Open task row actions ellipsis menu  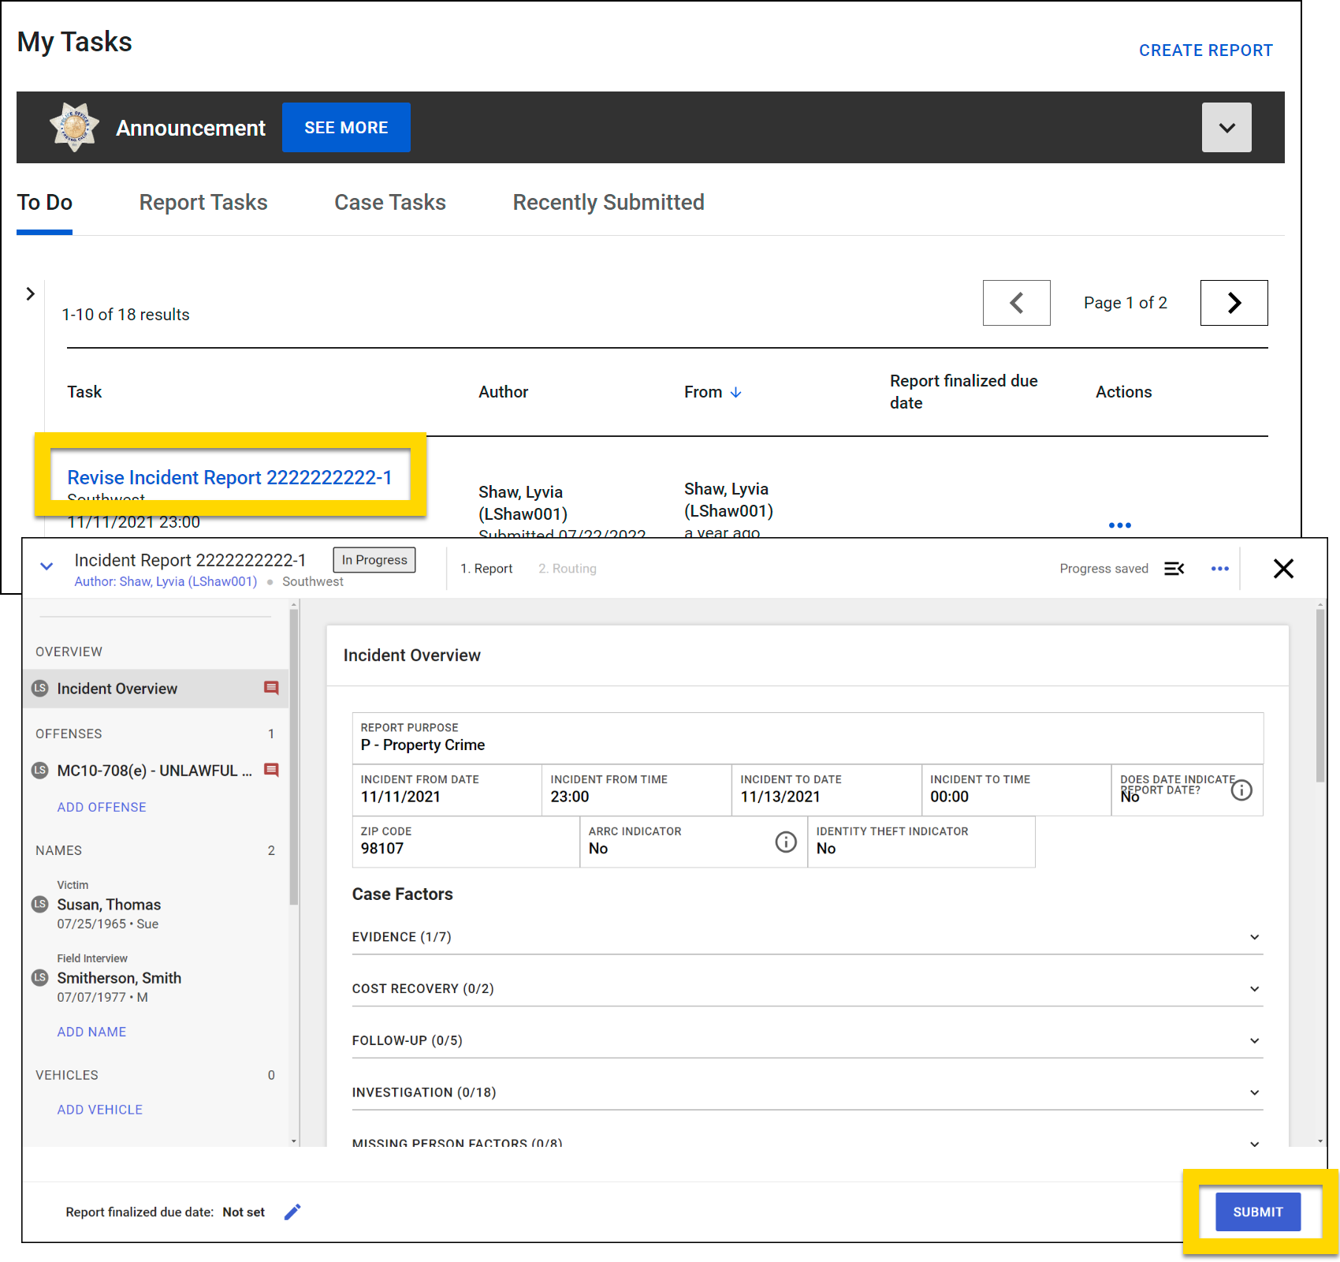click(x=1119, y=525)
